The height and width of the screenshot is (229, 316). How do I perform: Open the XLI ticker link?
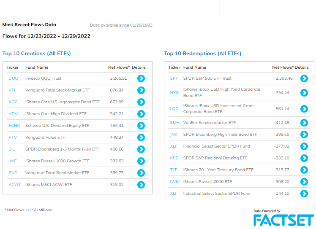tap(173, 194)
